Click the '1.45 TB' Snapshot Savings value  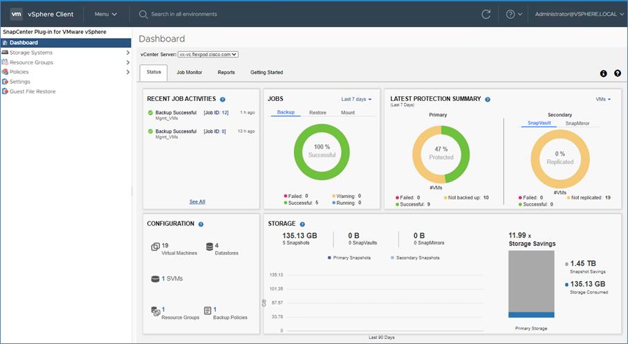583,264
